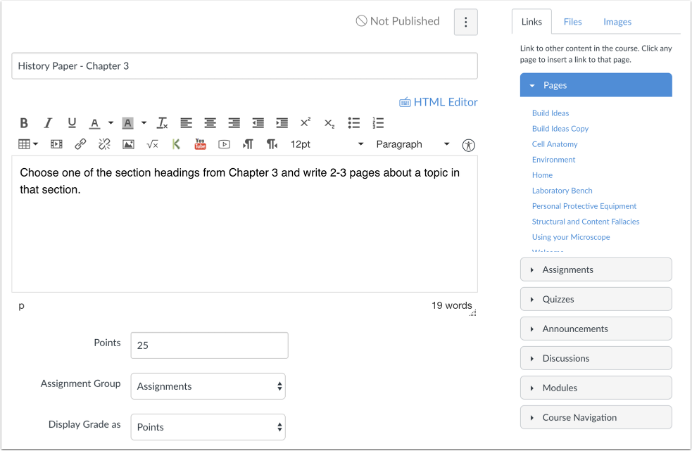The height and width of the screenshot is (451, 692).
Task: Insert link to Home page
Action: coord(542,174)
